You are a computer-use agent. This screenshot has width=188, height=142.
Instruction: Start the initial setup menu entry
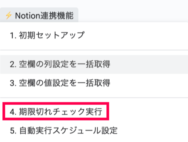click(x=47, y=36)
